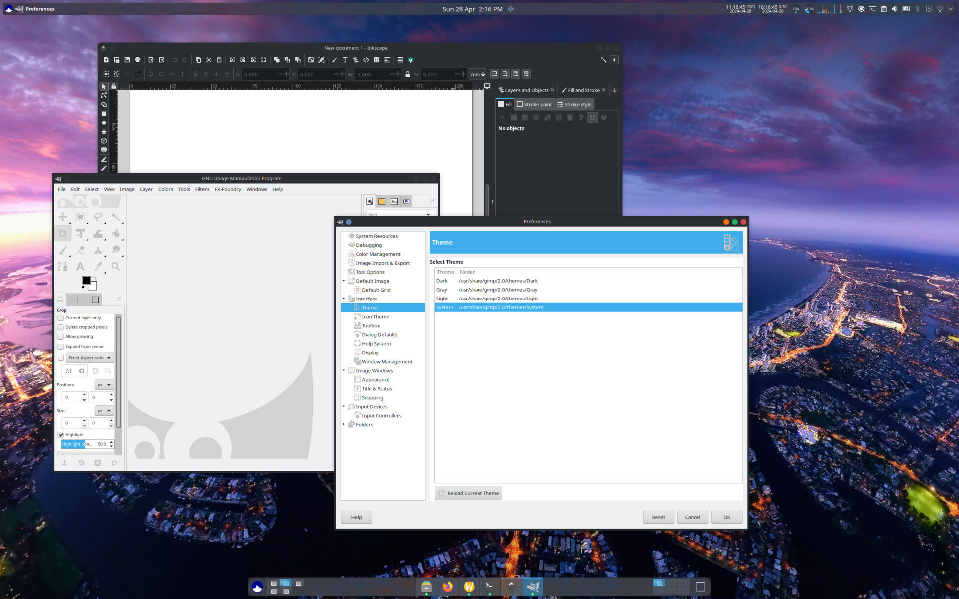Select the Node tool in Inkscape toolbox

[x=104, y=95]
